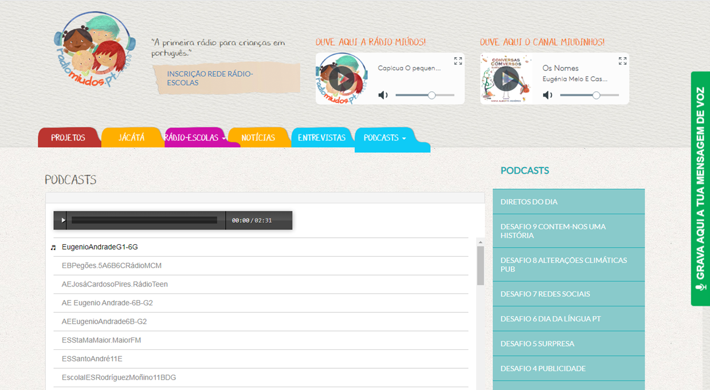Click the music note beside EugenioAndradeG1-6G
710x390 pixels.
(x=53, y=246)
